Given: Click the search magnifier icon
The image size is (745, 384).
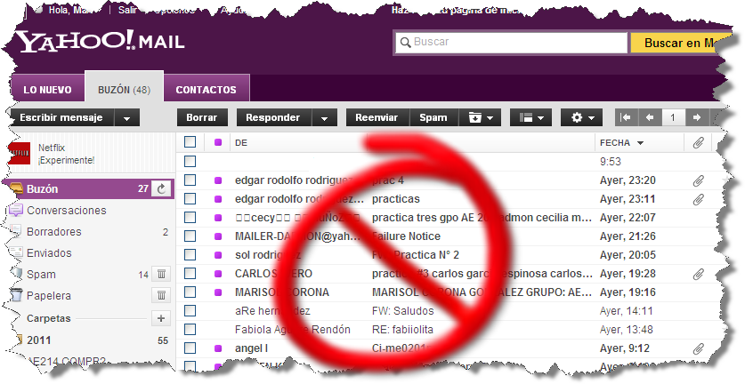Looking at the screenshot, I should pyautogui.click(x=405, y=43).
